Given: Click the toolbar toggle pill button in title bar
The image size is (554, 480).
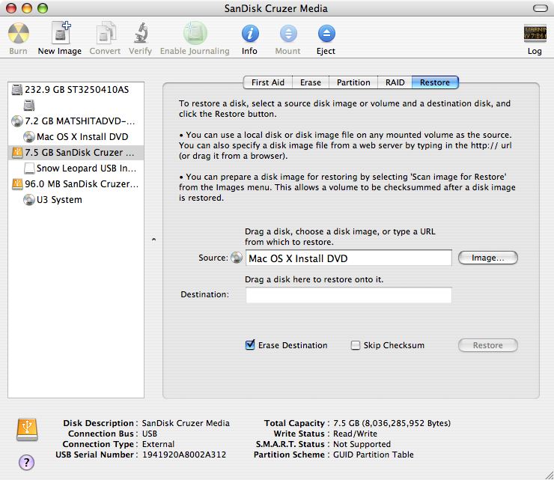Looking at the screenshot, I should click(541, 8).
